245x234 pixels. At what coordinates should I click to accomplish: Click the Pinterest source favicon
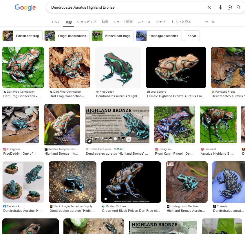click(202, 149)
